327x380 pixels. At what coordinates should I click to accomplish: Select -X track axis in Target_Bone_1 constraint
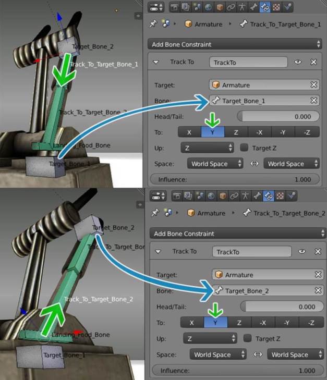pyautogui.click(x=259, y=132)
